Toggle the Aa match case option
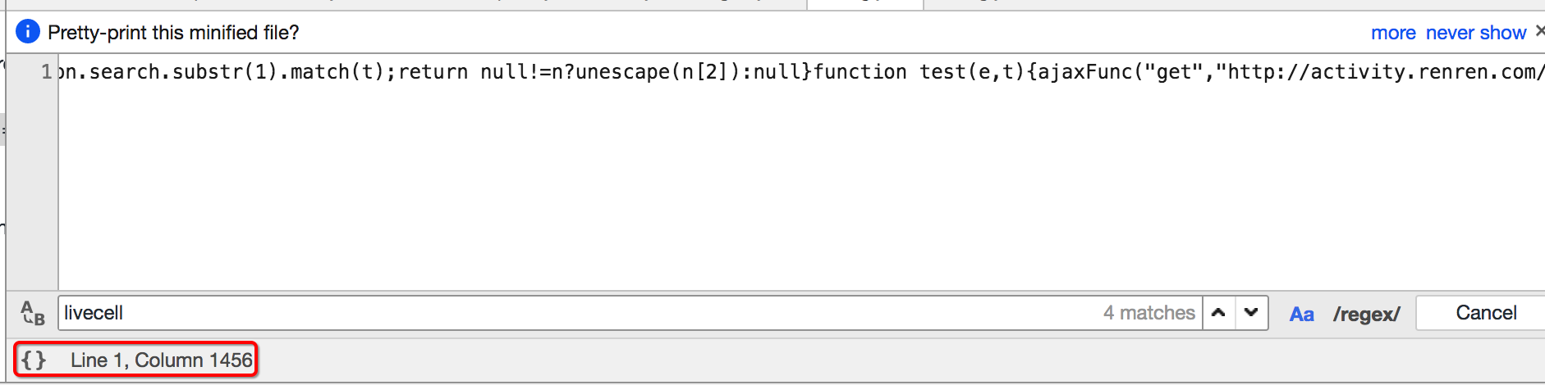Screen dimensions: 1545x385 (x=1301, y=314)
